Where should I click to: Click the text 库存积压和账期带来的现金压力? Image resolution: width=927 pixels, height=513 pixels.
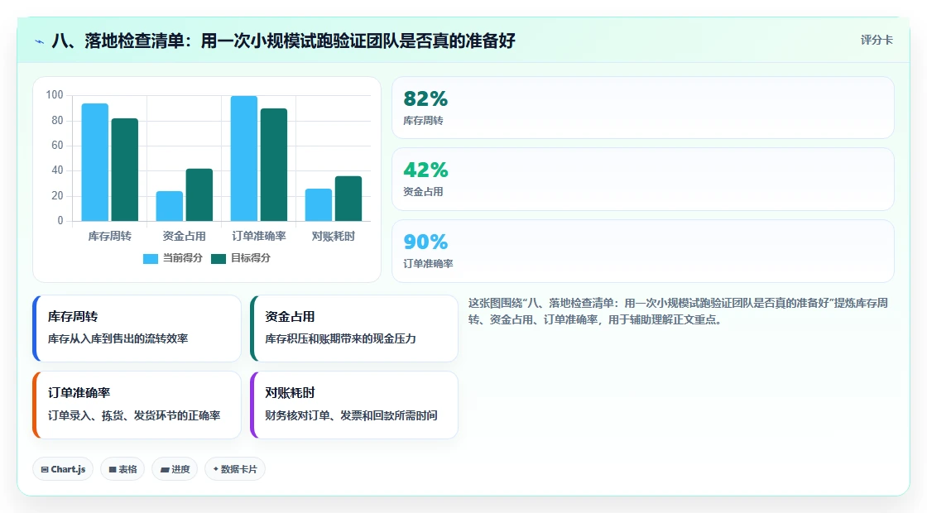click(x=340, y=339)
